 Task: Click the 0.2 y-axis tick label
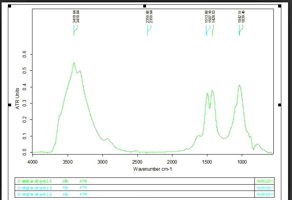[x=25, y=120]
